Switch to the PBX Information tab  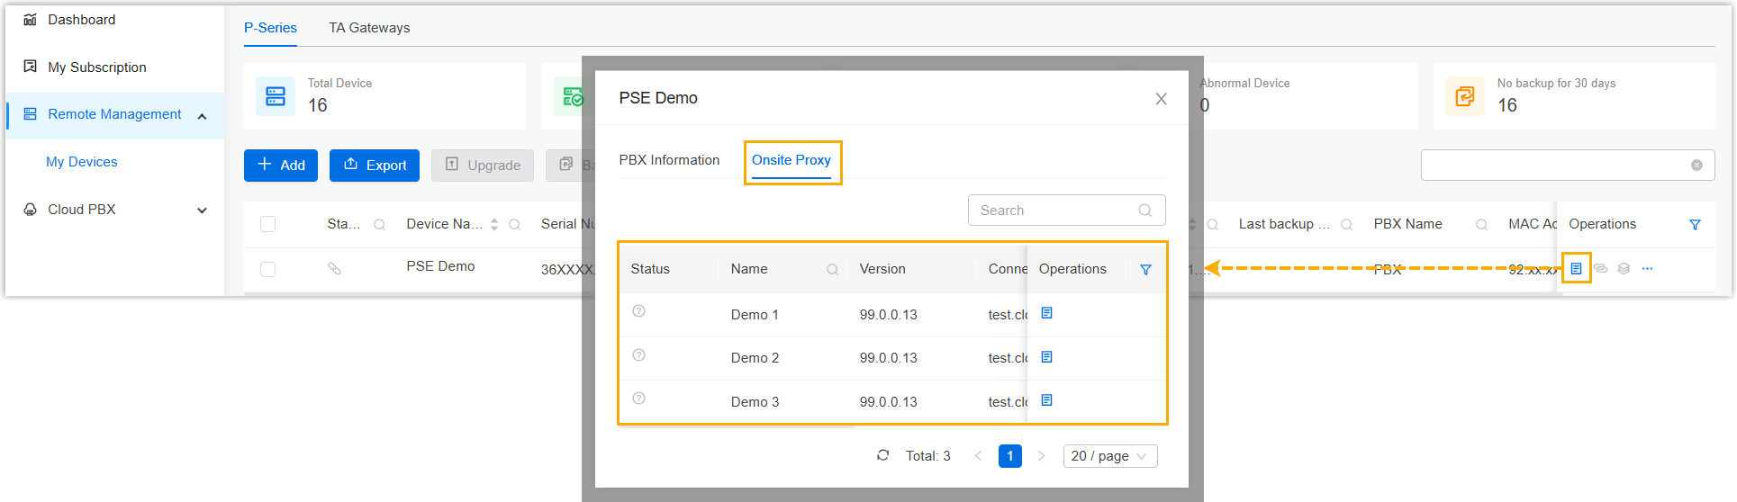669,160
